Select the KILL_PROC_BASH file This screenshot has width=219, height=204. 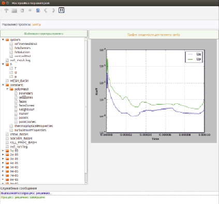pyautogui.click(x=23, y=143)
